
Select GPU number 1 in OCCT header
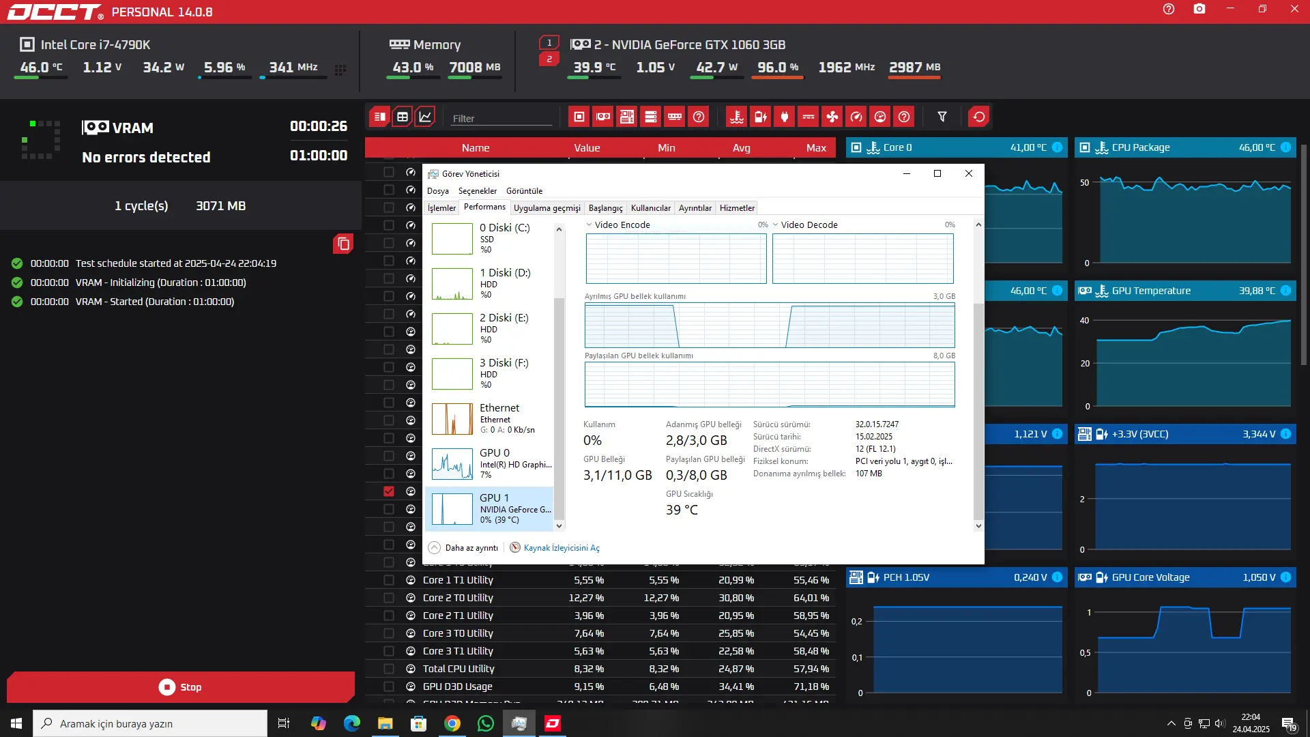[549, 42]
